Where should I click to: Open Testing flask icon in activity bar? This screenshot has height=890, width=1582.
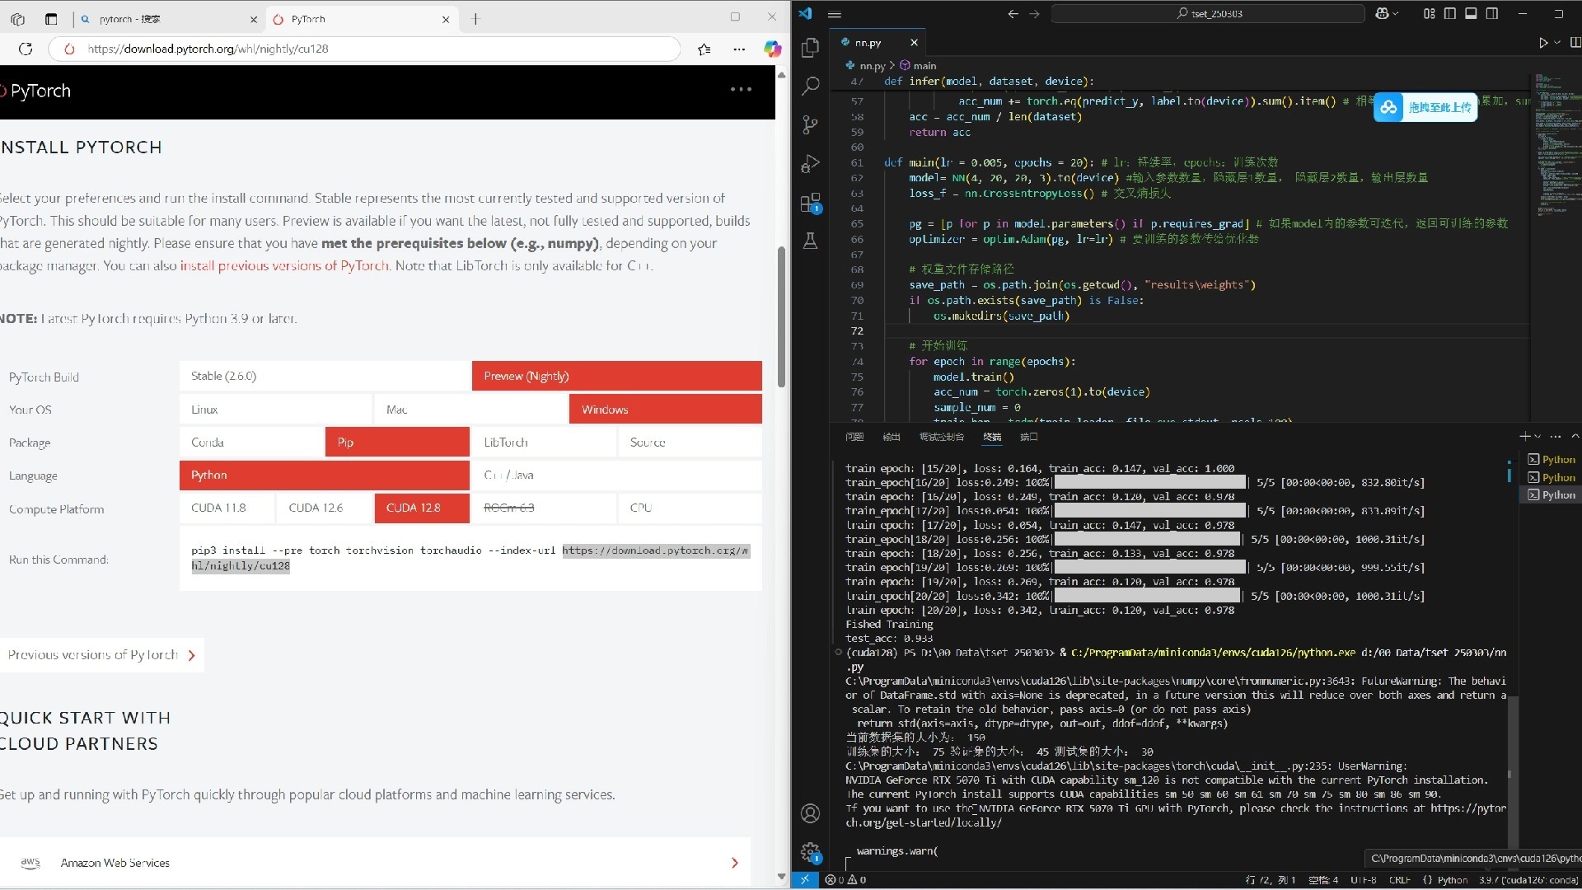click(810, 241)
